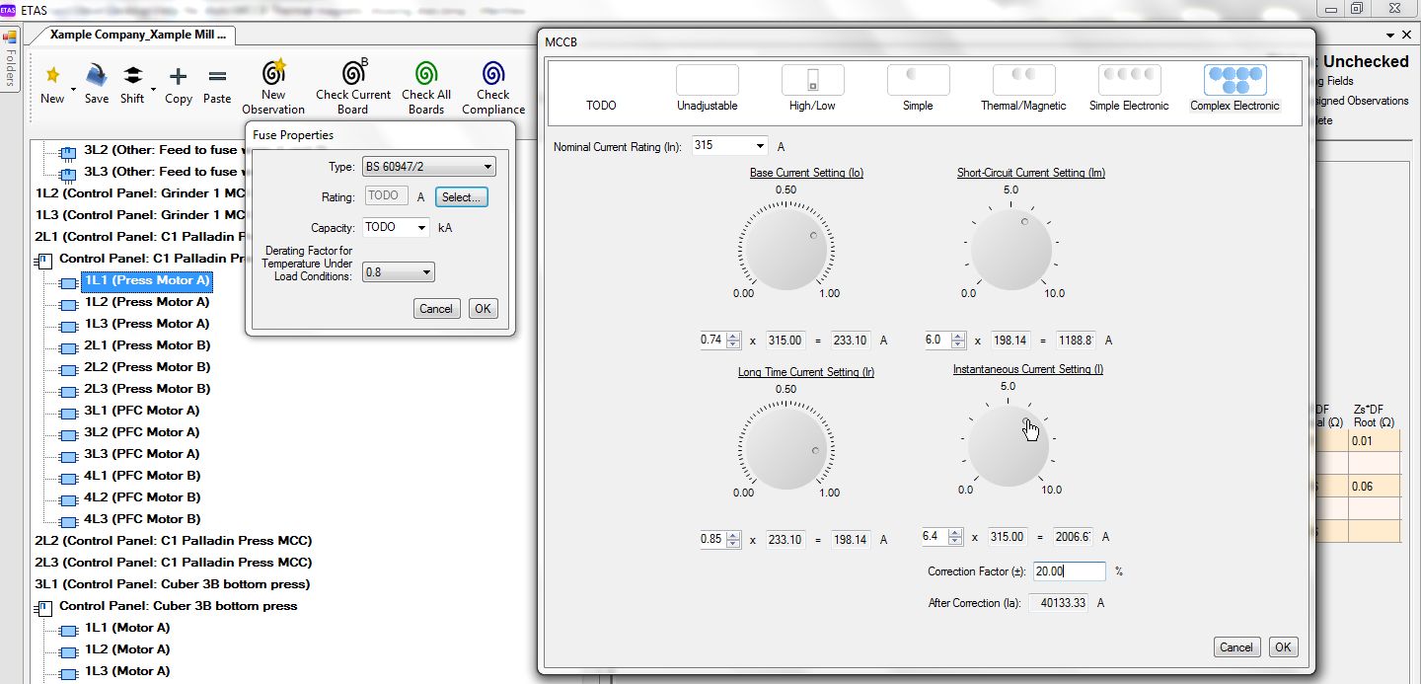Click the 1L3 (Motor A) circuit icon
Image resolution: width=1421 pixels, height=684 pixels.
68,672
